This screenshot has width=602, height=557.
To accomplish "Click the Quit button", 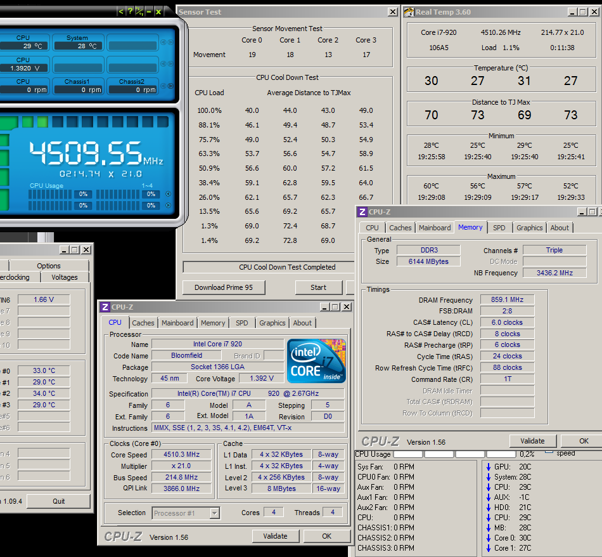I will click(59, 501).
